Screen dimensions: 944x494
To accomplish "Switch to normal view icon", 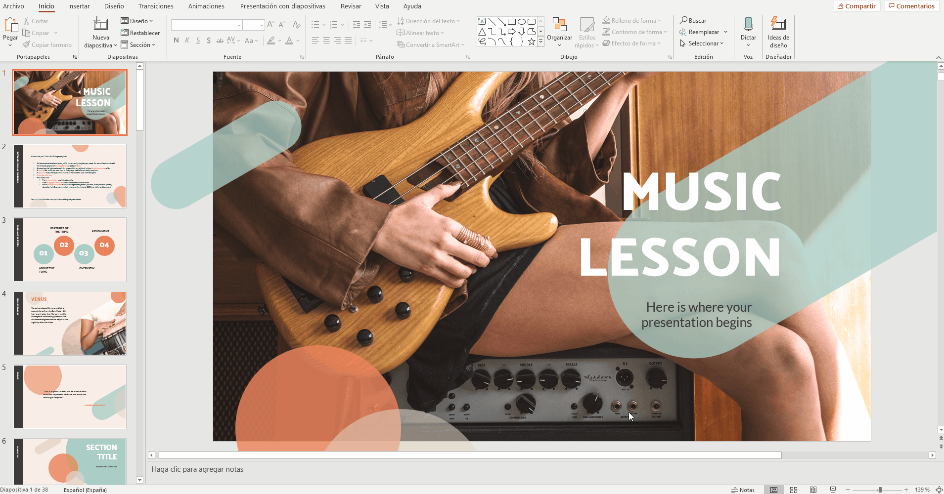I will pos(774,490).
